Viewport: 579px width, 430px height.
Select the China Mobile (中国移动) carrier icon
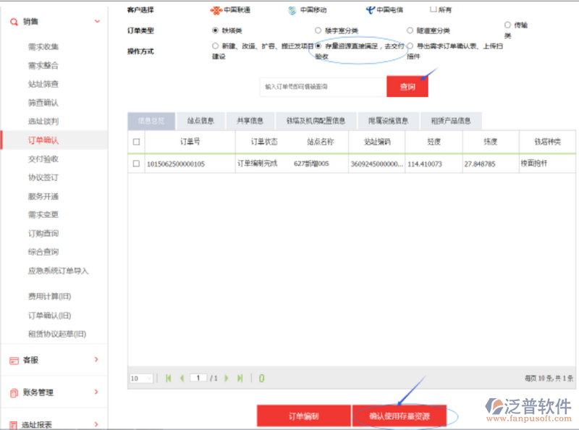(x=292, y=10)
